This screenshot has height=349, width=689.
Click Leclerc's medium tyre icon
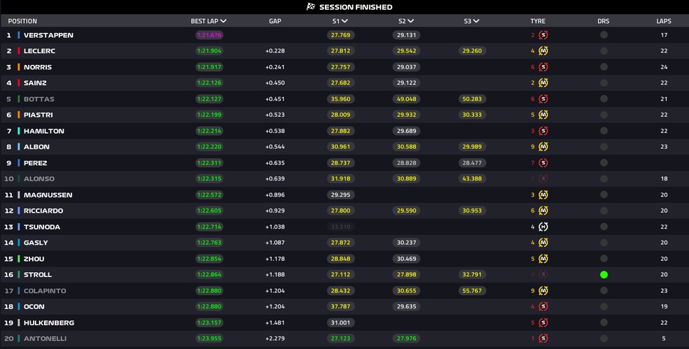[x=543, y=51]
